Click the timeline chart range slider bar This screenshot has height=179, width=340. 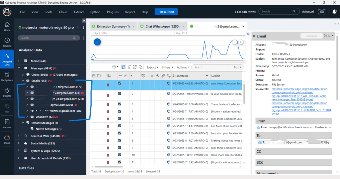(x=168, y=61)
